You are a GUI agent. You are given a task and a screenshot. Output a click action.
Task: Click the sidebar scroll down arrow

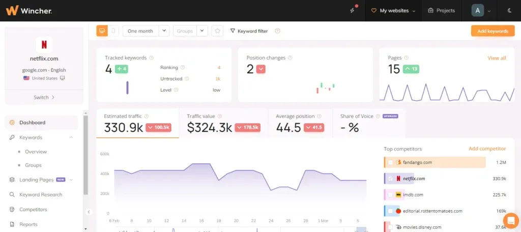[85, 229]
